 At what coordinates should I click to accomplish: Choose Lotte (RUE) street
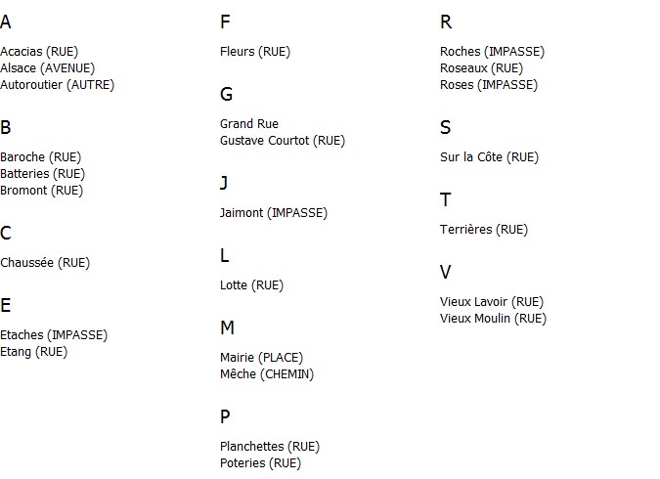click(x=251, y=285)
